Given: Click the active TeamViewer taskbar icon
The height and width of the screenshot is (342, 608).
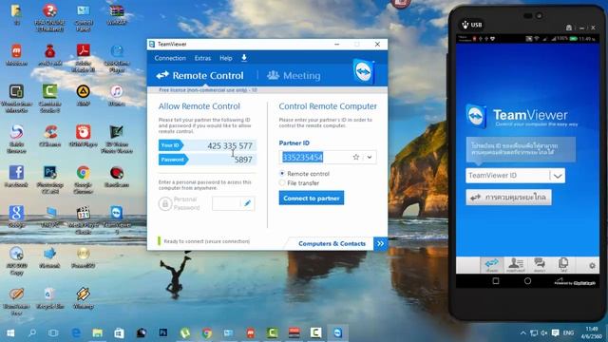Looking at the screenshot, I should 338,332.
